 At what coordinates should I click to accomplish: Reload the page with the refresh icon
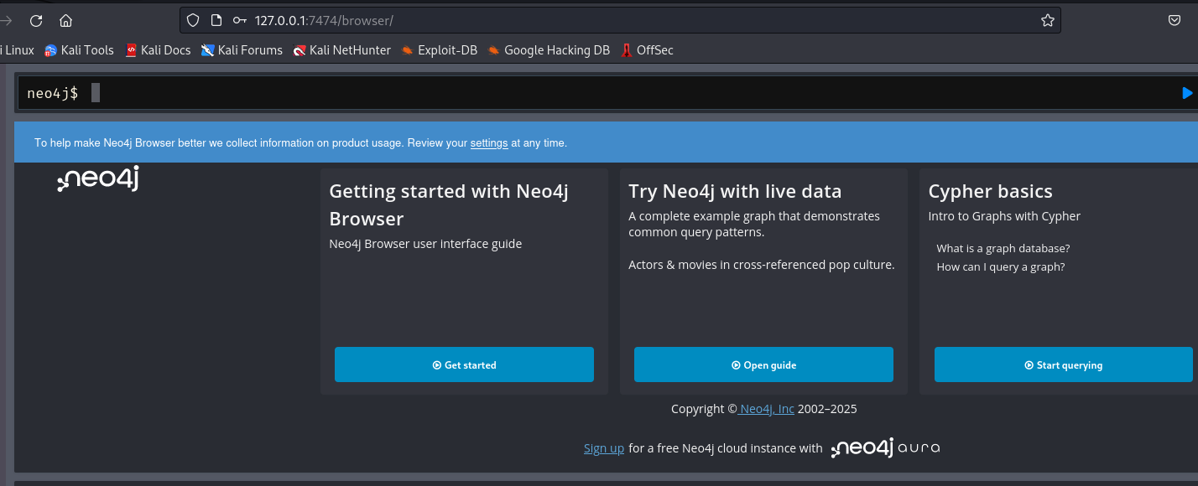click(36, 21)
